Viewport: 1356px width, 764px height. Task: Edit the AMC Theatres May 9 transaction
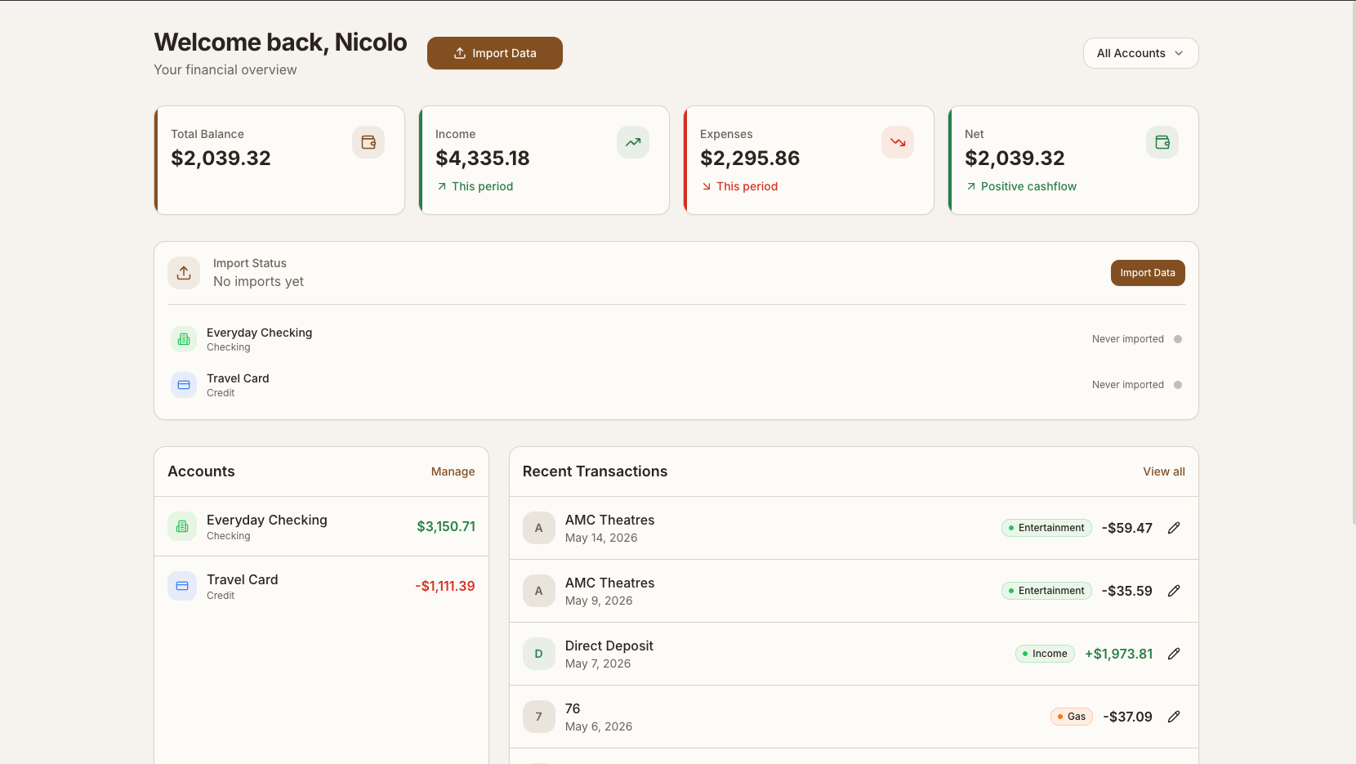[x=1174, y=591]
